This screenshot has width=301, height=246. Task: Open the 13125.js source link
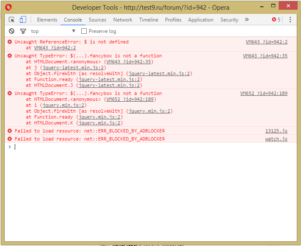tap(276, 131)
